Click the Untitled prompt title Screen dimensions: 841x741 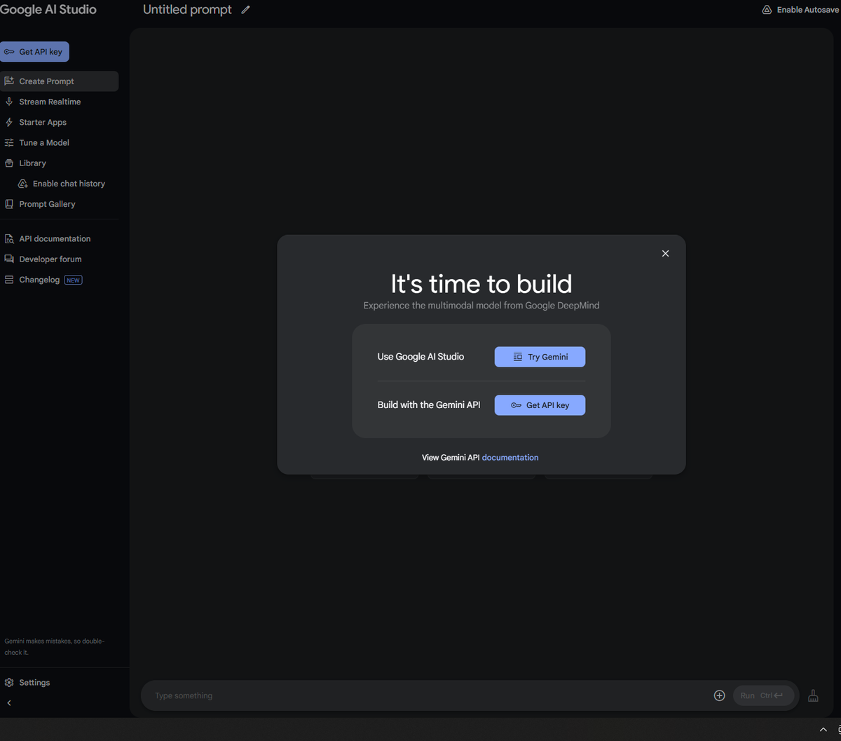[x=187, y=10]
